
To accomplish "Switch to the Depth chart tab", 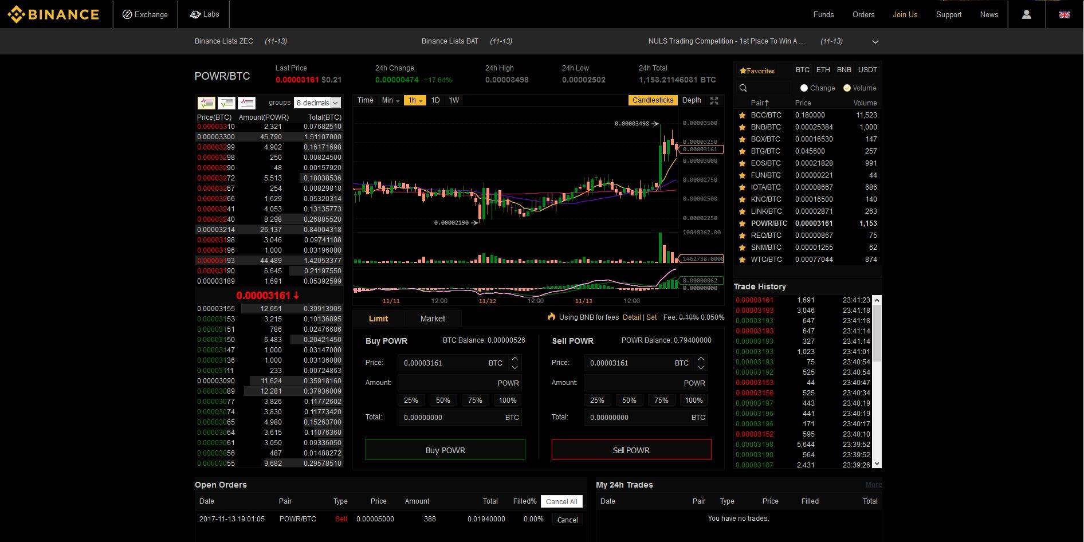I will pyautogui.click(x=692, y=100).
